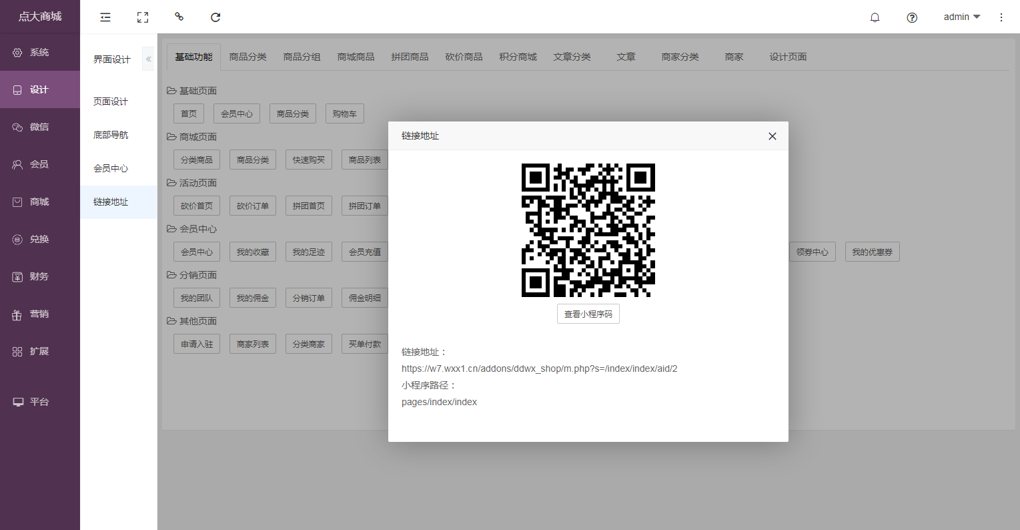Click the 界面设计 heading
The height and width of the screenshot is (530, 1020).
(x=112, y=59)
